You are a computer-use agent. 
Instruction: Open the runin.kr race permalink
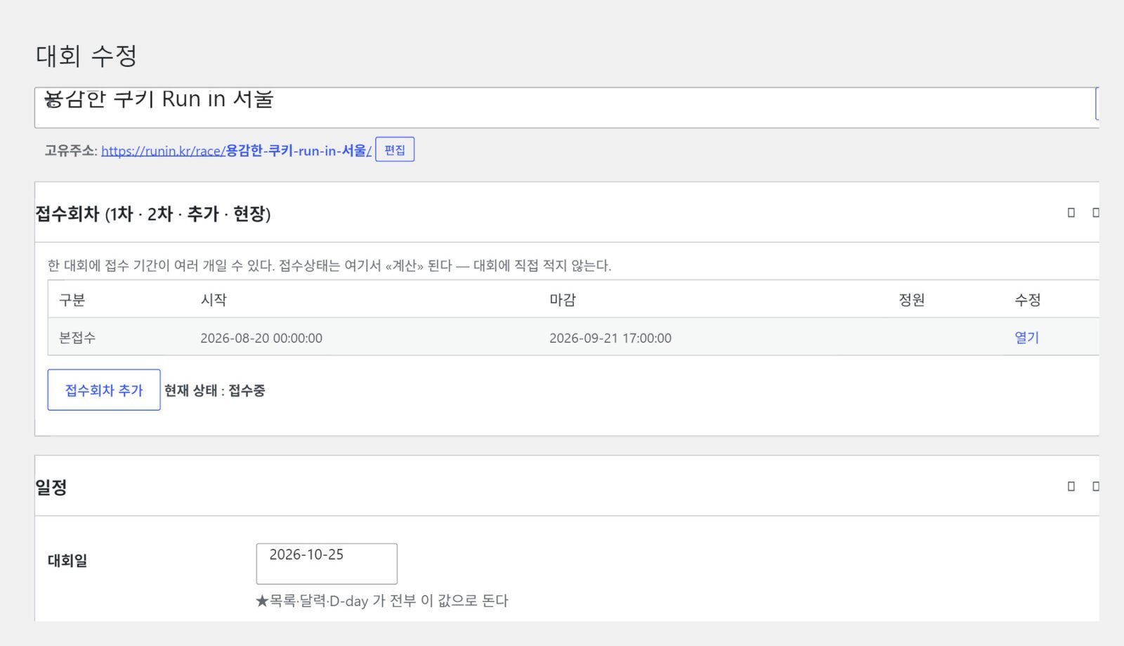(x=236, y=150)
